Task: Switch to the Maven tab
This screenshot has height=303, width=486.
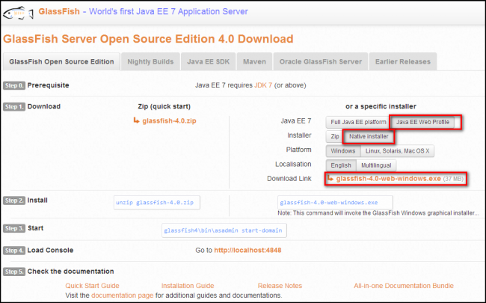Action: pos(254,61)
